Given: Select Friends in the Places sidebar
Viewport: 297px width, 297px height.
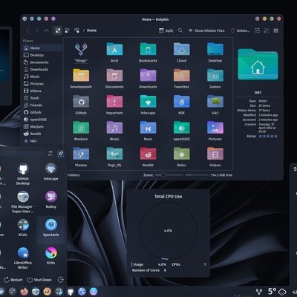Looking at the screenshot, I should (42, 105).
